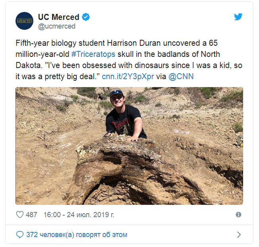
Task: Expand the conversation with the right chevron
Action: pyautogui.click(x=239, y=235)
